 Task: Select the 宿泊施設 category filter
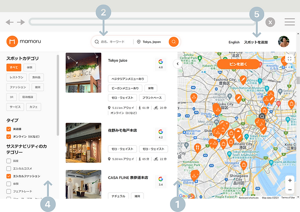pyautogui.click(x=28, y=97)
